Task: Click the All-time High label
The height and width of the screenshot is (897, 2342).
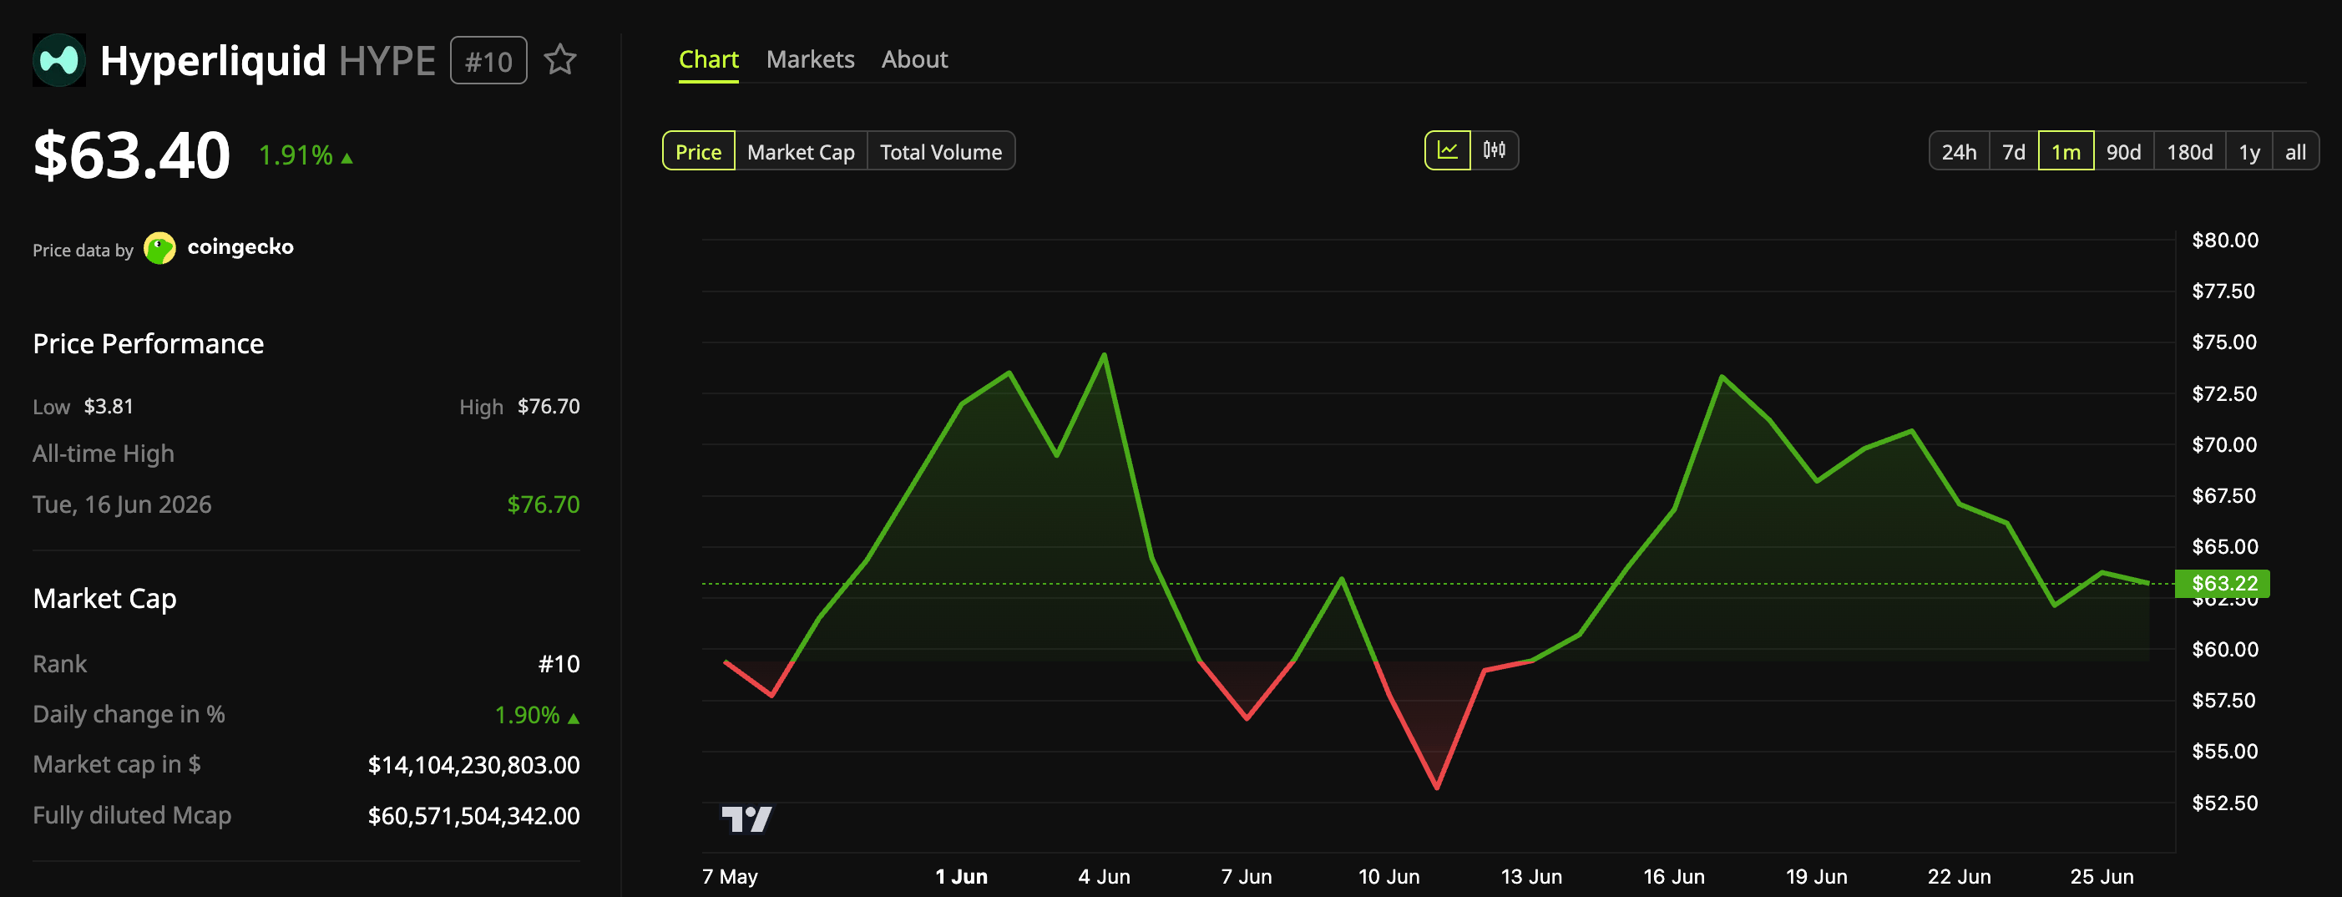Action: tap(104, 454)
